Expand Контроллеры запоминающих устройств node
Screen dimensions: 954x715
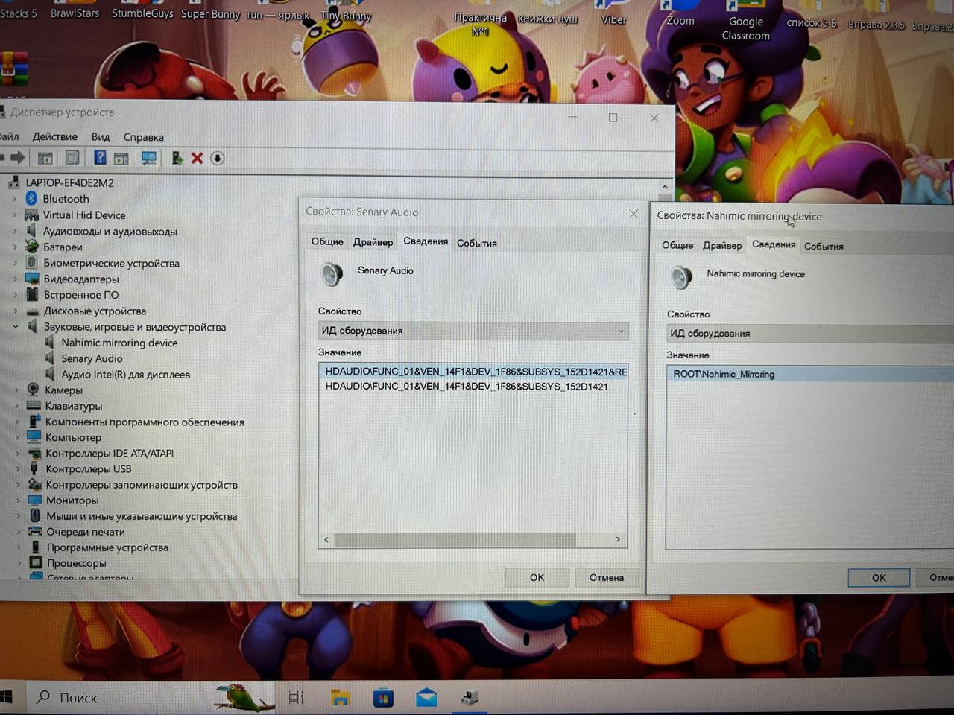click(x=18, y=484)
